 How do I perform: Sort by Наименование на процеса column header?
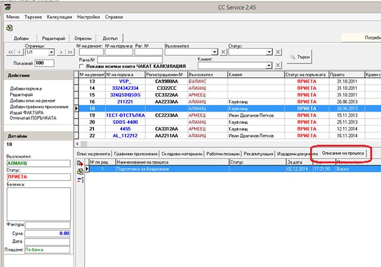(x=172, y=162)
